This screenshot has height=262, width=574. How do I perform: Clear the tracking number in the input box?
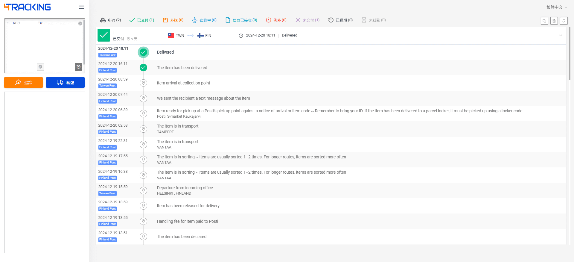click(x=80, y=23)
